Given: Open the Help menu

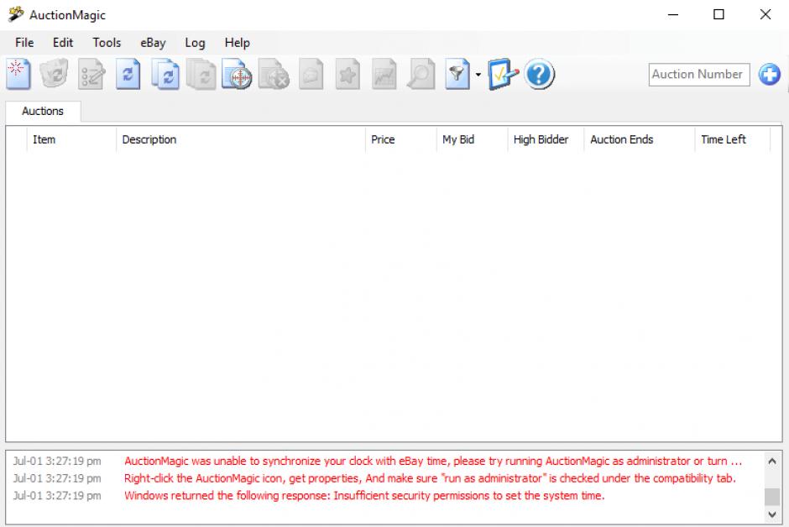Looking at the screenshot, I should pyautogui.click(x=237, y=43).
